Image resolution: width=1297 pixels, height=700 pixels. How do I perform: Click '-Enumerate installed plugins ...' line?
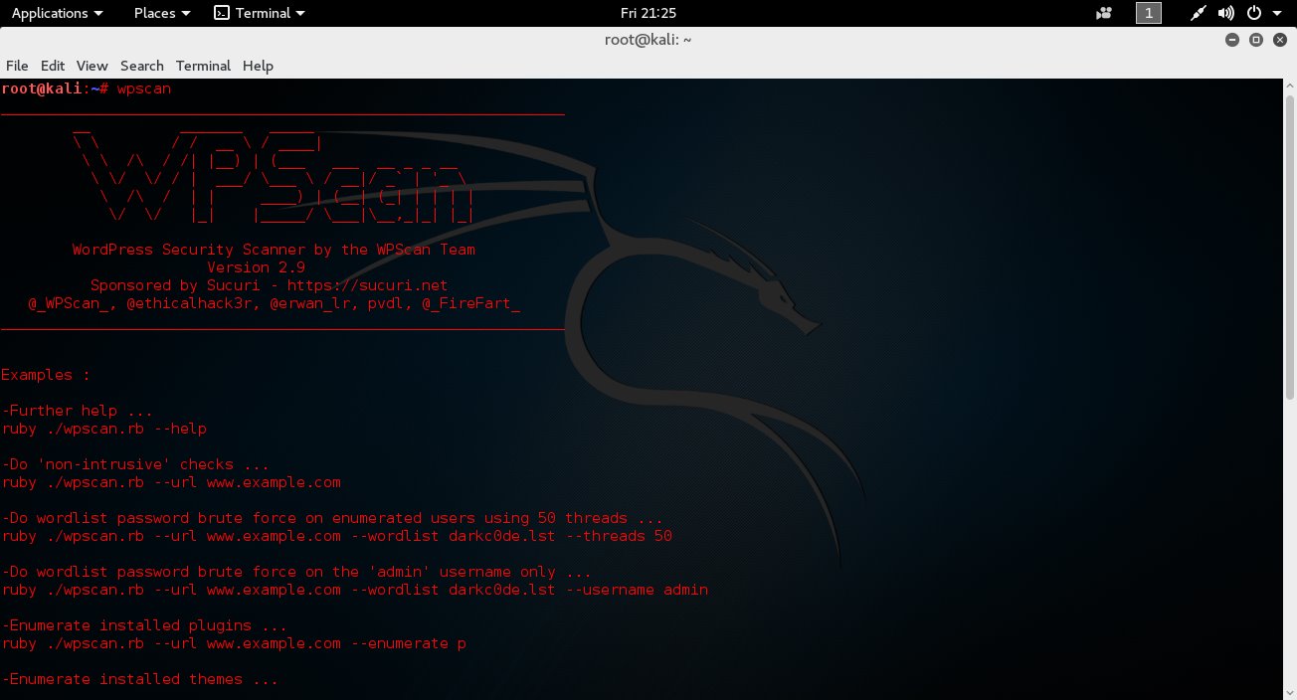click(144, 625)
